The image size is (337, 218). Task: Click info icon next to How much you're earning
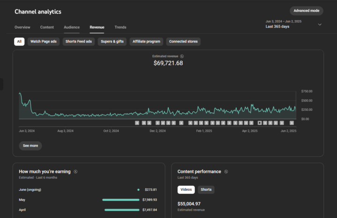pyautogui.click(x=75, y=172)
